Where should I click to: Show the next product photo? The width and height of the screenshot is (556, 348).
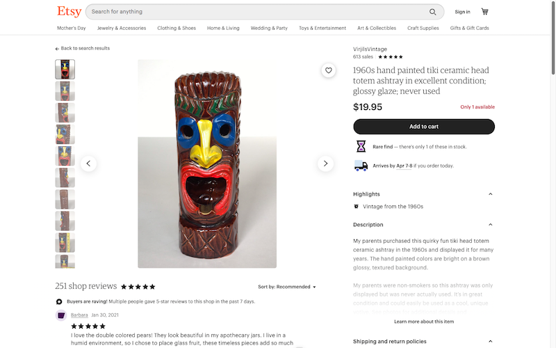[x=325, y=164]
